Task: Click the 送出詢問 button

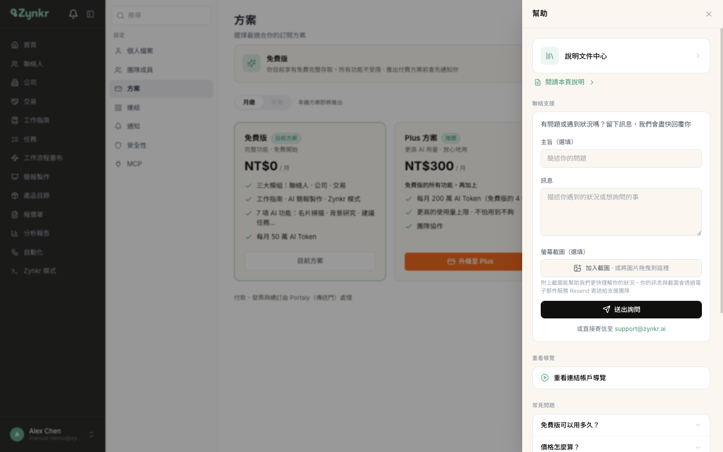Action: (621, 309)
